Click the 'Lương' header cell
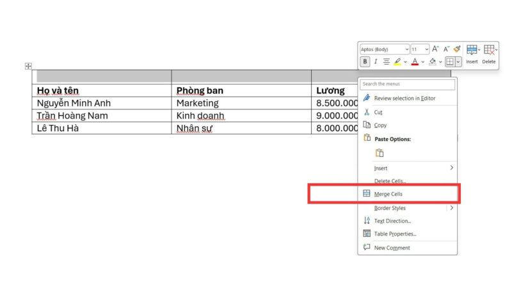 (x=335, y=90)
